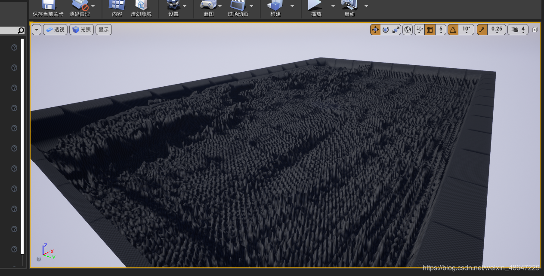This screenshot has height=276, width=544.
Task: Open grid snap size value 5
Action: pos(441,30)
